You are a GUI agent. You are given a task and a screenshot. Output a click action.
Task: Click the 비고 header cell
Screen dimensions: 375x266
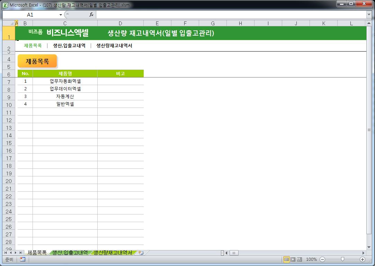tap(120, 74)
